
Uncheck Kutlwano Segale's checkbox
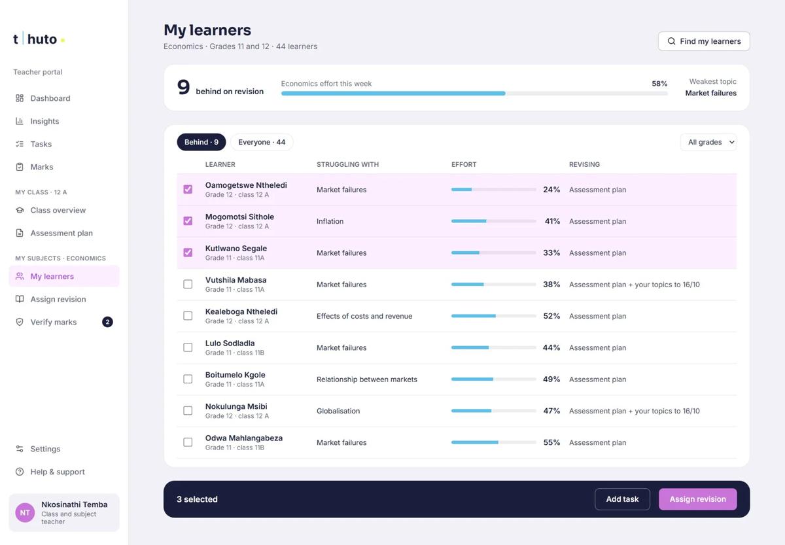[188, 253]
